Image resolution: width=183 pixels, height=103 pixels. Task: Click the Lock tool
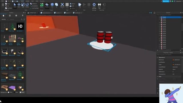(72, 6)
